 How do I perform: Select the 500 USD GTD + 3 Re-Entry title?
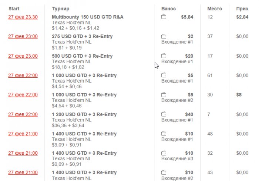tap(82, 56)
